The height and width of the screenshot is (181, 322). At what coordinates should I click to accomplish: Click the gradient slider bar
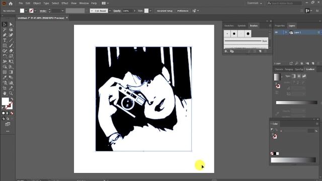coord(296,103)
